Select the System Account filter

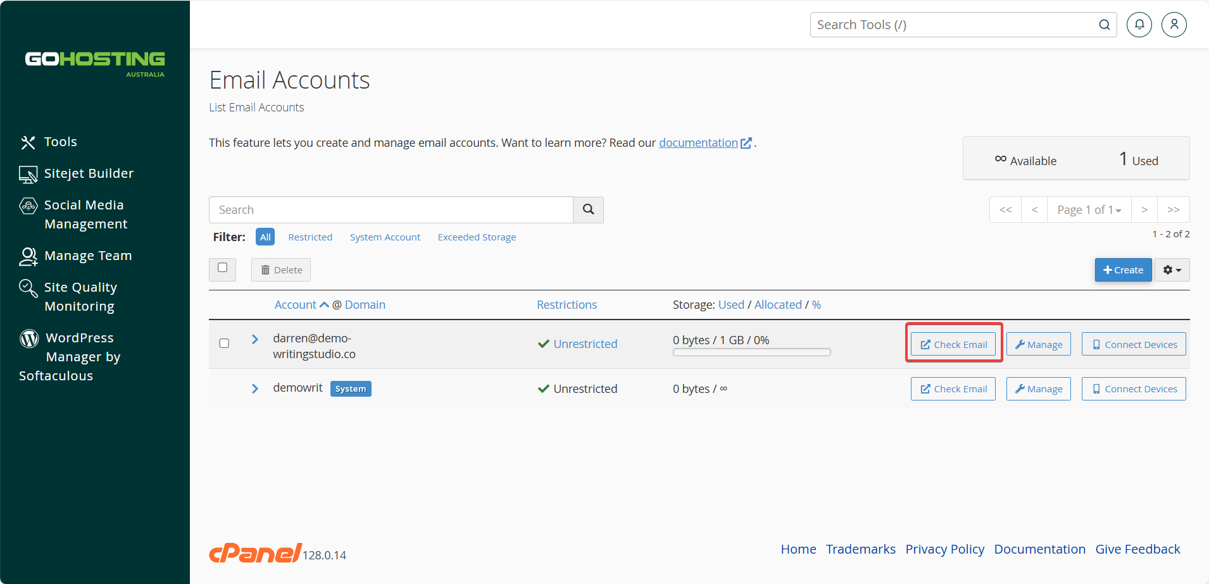coord(385,237)
